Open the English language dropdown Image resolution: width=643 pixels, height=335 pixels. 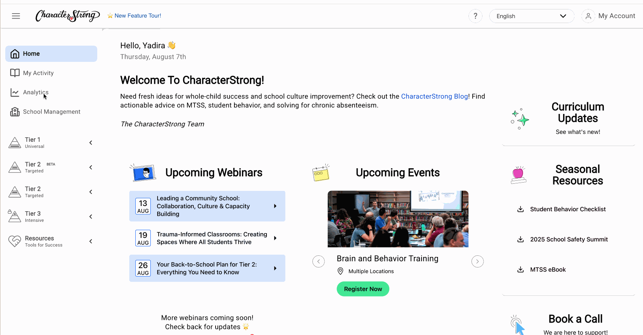pyautogui.click(x=531, y=16)
